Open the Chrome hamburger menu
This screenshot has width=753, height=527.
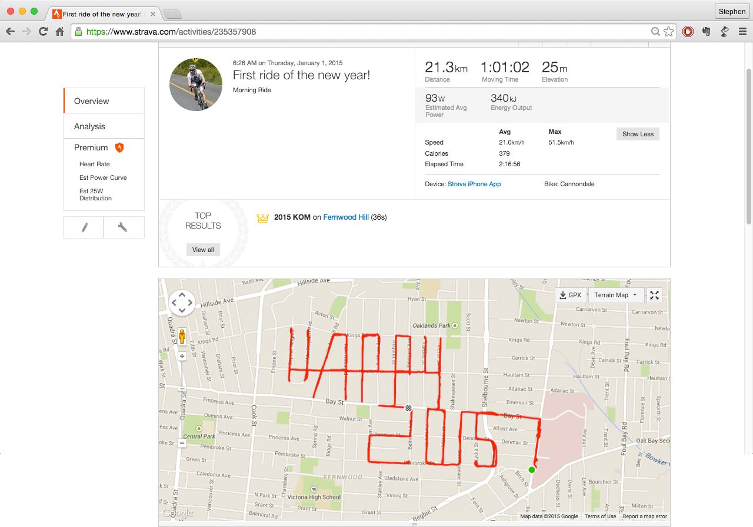click(x=742, y=32)
